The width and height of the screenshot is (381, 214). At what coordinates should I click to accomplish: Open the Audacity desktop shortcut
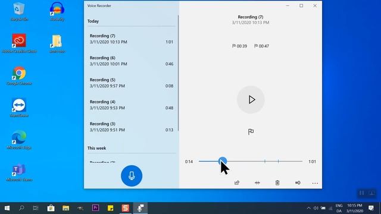57,11
